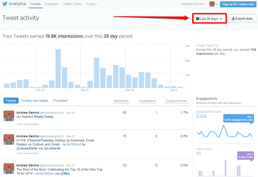The image size is (258, 177).
Task: View Tweet details for Go Rebels tweet
Action: click(x=27, y=124)
